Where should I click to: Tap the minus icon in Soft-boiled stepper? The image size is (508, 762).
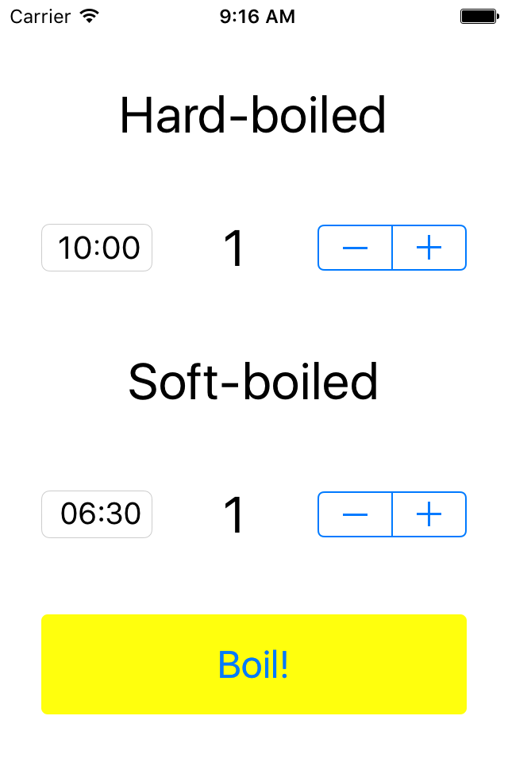355,514
